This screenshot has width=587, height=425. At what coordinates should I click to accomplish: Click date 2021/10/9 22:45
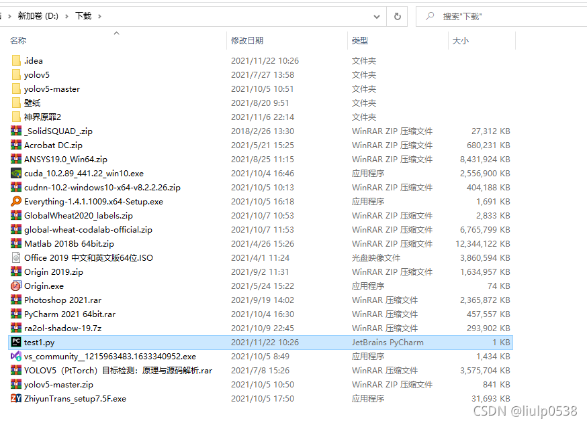click(263, 328)
